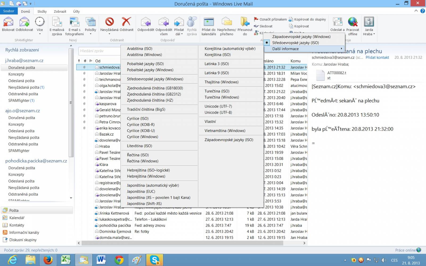Mark message as Nevyžádaná
Image resolution: width=426 pixels, height=266 pixels.
(109, 22)
